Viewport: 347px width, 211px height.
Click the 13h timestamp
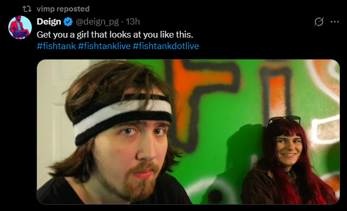(x=133, y=22)
